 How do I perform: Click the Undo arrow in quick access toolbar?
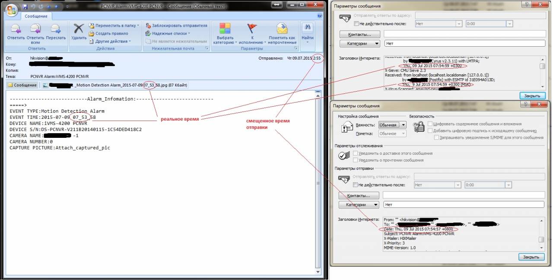click(x=32, y=6)
